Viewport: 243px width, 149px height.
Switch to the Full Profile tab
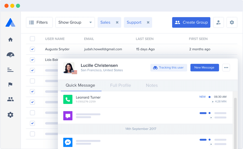(120, 85)
